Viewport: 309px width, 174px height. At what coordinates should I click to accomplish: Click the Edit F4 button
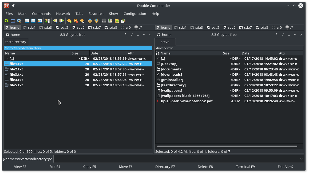[55, 167]
